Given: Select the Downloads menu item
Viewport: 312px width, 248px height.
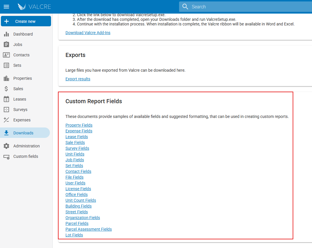Looking at the screenshot, I should pyautogui.click(x=25, y=133).
